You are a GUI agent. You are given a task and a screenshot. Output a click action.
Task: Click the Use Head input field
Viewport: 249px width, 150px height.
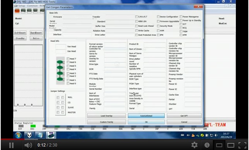60,51
